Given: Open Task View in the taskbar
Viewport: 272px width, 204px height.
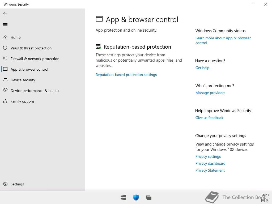Looking at the screenshot, I should point(149,197).
